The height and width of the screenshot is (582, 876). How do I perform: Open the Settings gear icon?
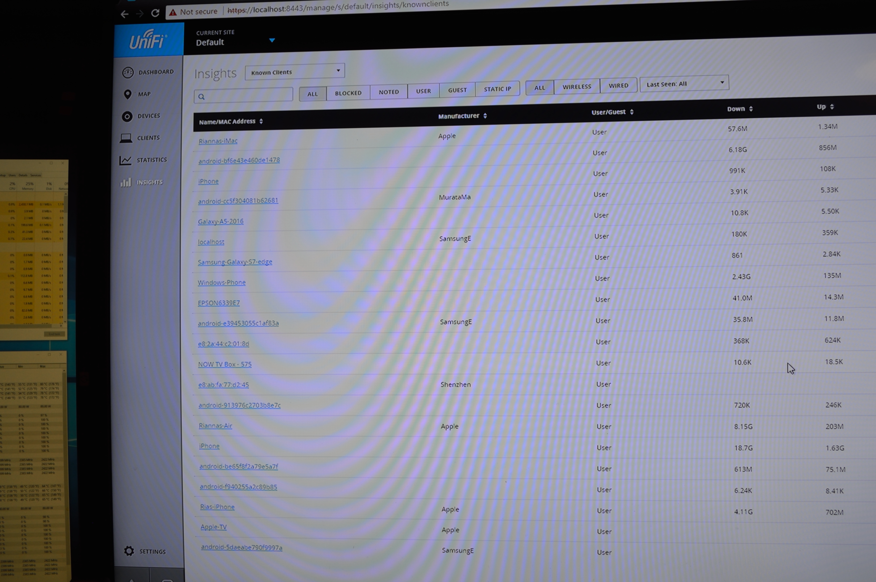coord(129,551)
